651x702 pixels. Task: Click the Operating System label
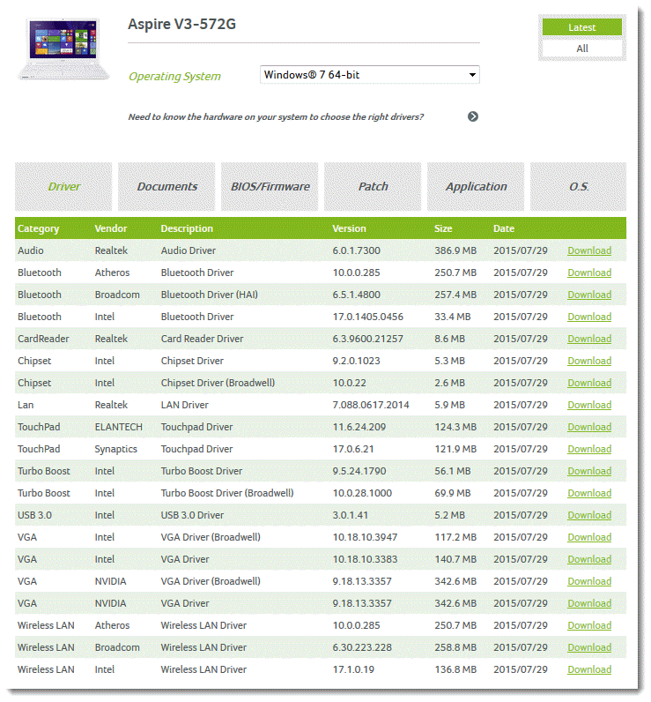(x=174, y=77)
